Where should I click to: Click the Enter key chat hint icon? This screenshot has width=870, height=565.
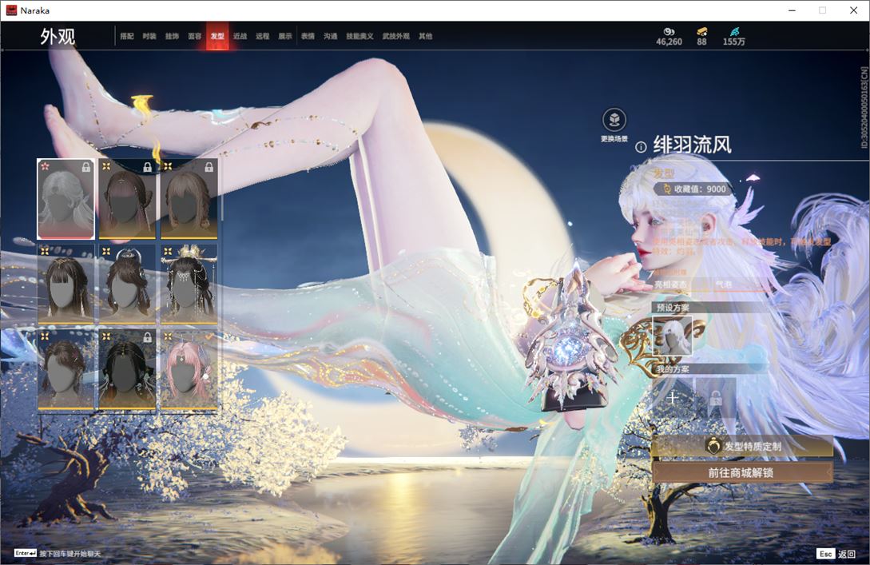26,553
